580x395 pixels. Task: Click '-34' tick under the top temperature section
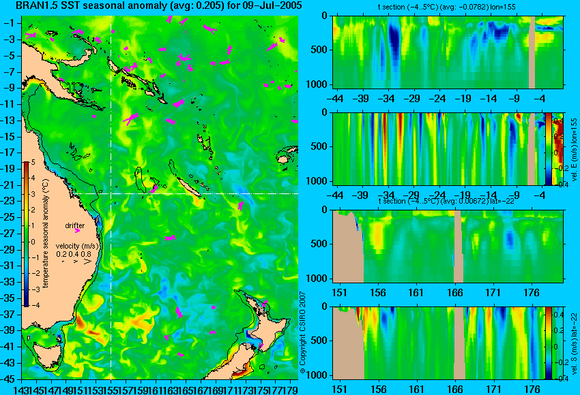point(386,99)
